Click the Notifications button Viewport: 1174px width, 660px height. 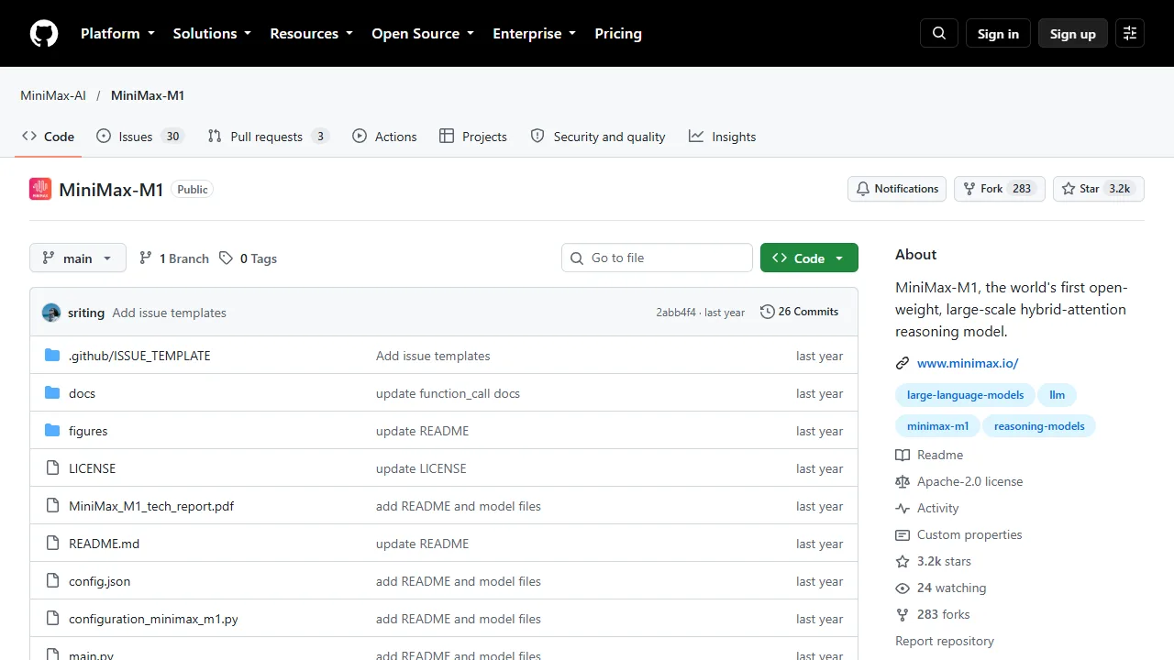tap(897, 189)
